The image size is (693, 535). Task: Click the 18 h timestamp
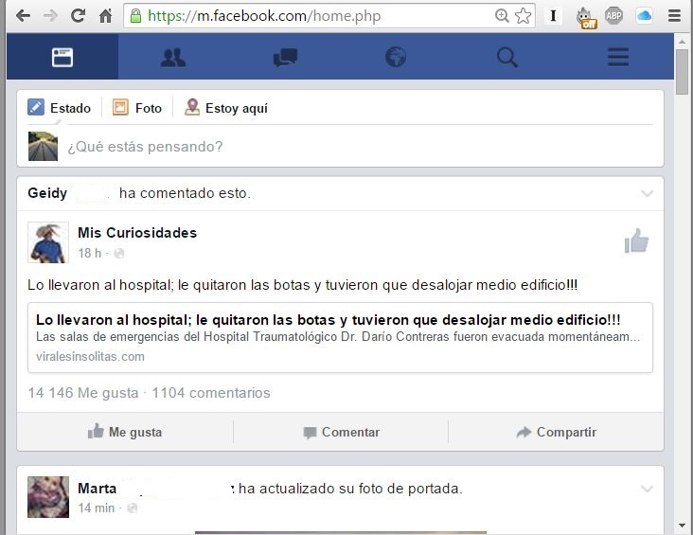point(89,254)
